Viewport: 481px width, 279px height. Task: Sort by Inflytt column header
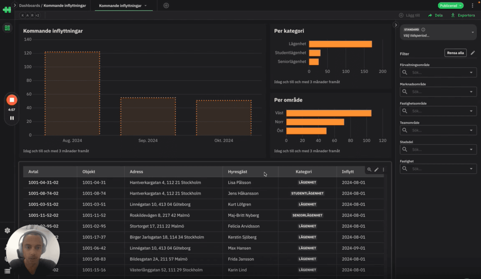(348, 172)
